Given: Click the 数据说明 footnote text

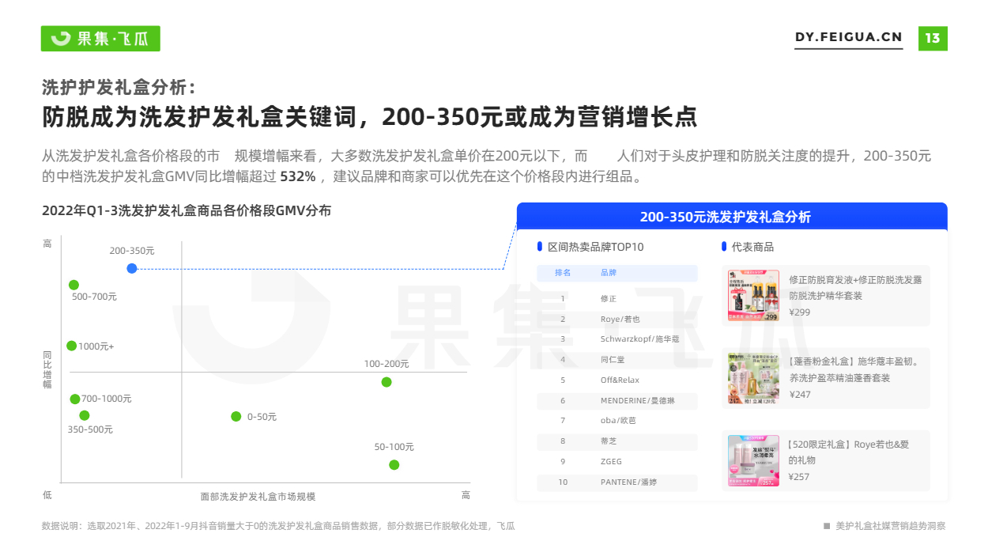Looking at the screenshot, I should tap(278, 526).
